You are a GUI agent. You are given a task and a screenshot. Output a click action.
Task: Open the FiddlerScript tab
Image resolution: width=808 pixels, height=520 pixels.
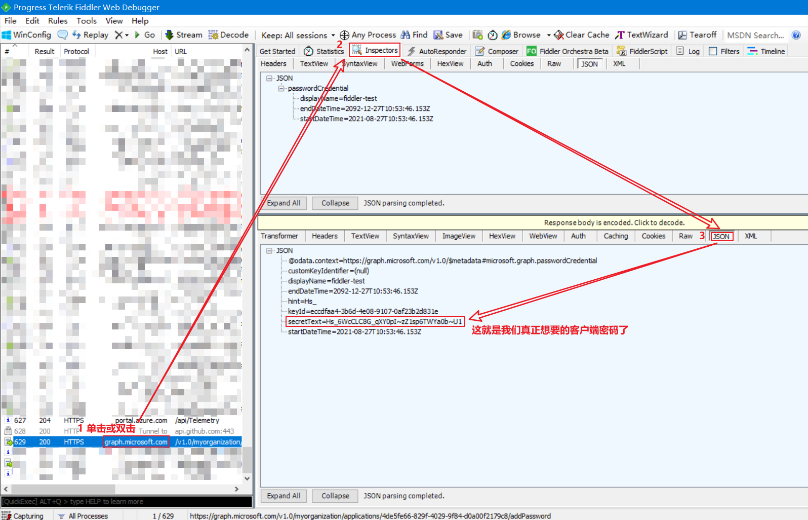tap(642, 51)
